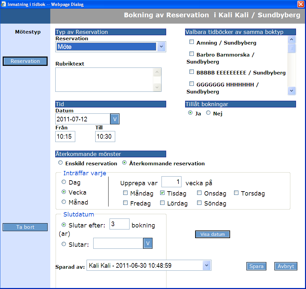Image resolution: width=306 pixels, height=289 pixels.
Task: Open the Reservation type dropdown showing Möte
Action: (111, 47)
